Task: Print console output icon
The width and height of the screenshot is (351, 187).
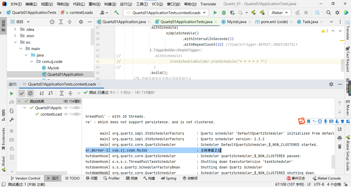Action: tap(340, 138)
